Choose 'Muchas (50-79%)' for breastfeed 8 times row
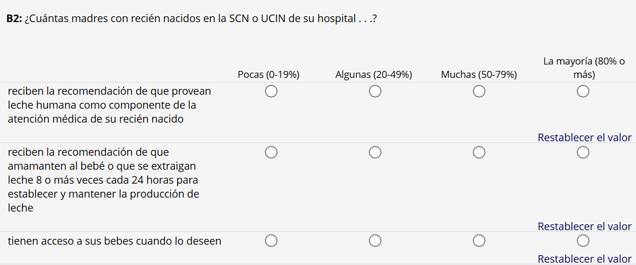Screen dimensions: 636x265 [479, 152]
